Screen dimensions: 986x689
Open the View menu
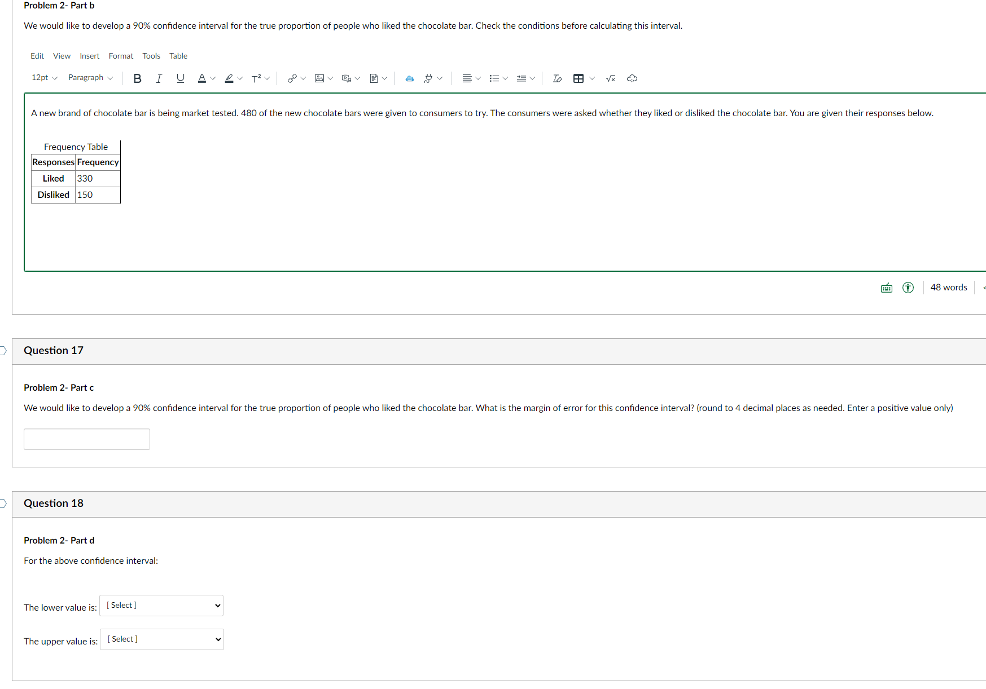click(x=62, y=56)
